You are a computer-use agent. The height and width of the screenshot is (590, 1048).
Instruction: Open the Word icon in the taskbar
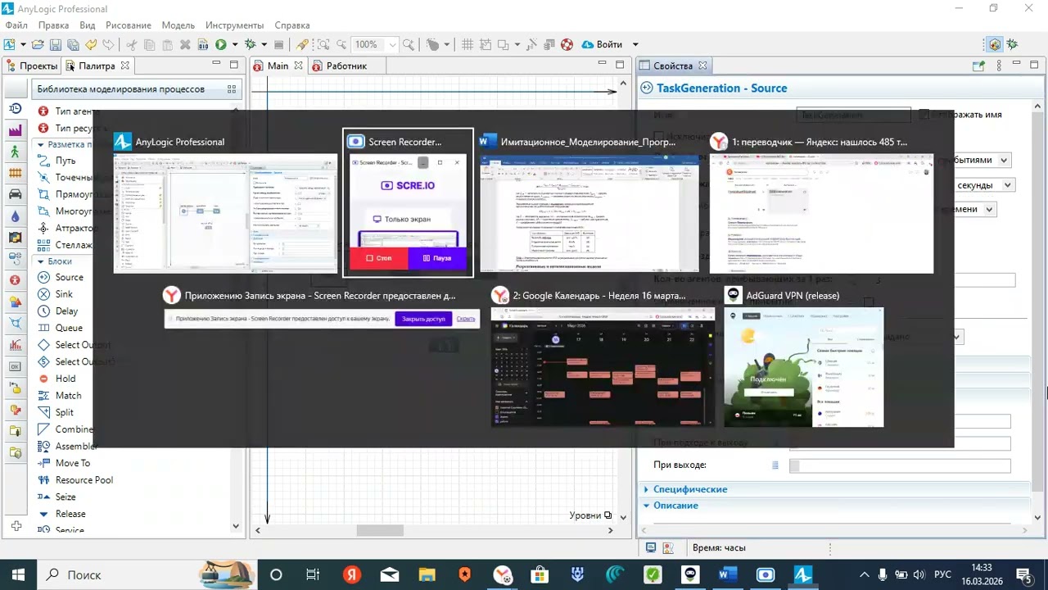[x=728, y=574]
